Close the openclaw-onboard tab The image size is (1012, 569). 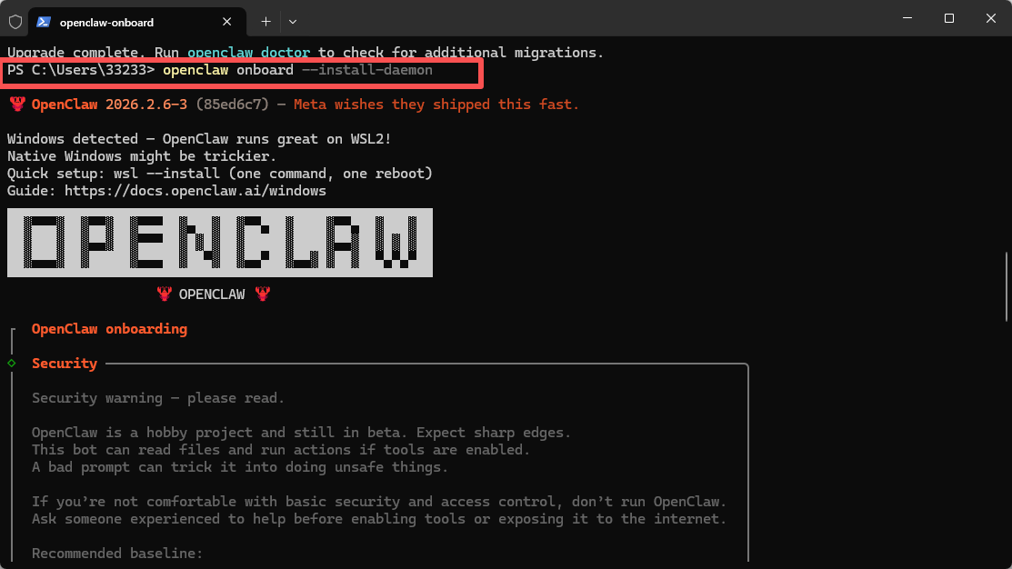click(226, 22)
